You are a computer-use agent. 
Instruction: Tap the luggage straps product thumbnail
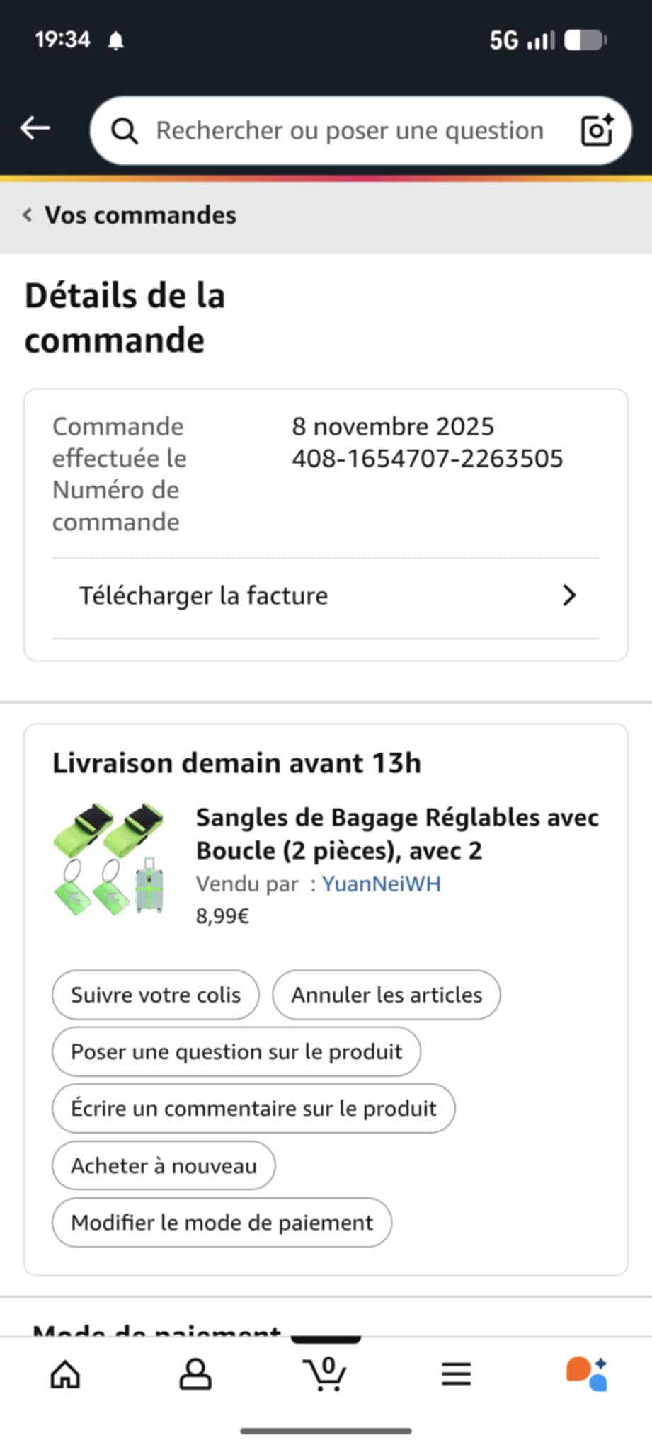click(110, 859)
